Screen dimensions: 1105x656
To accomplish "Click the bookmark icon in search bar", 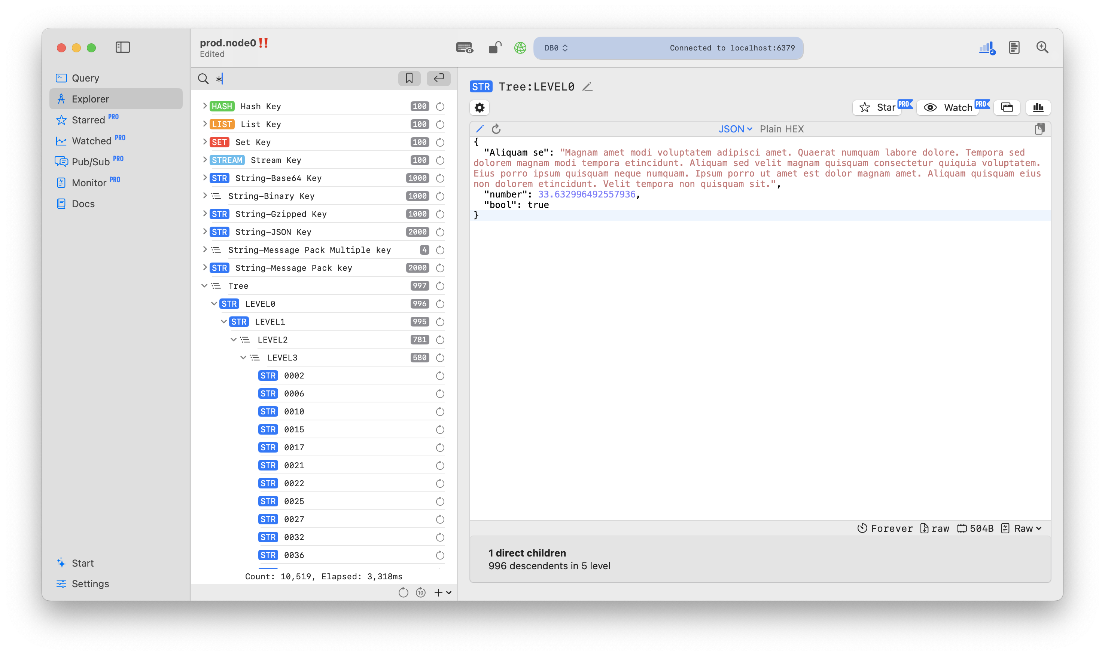I will tap(409, 78).
